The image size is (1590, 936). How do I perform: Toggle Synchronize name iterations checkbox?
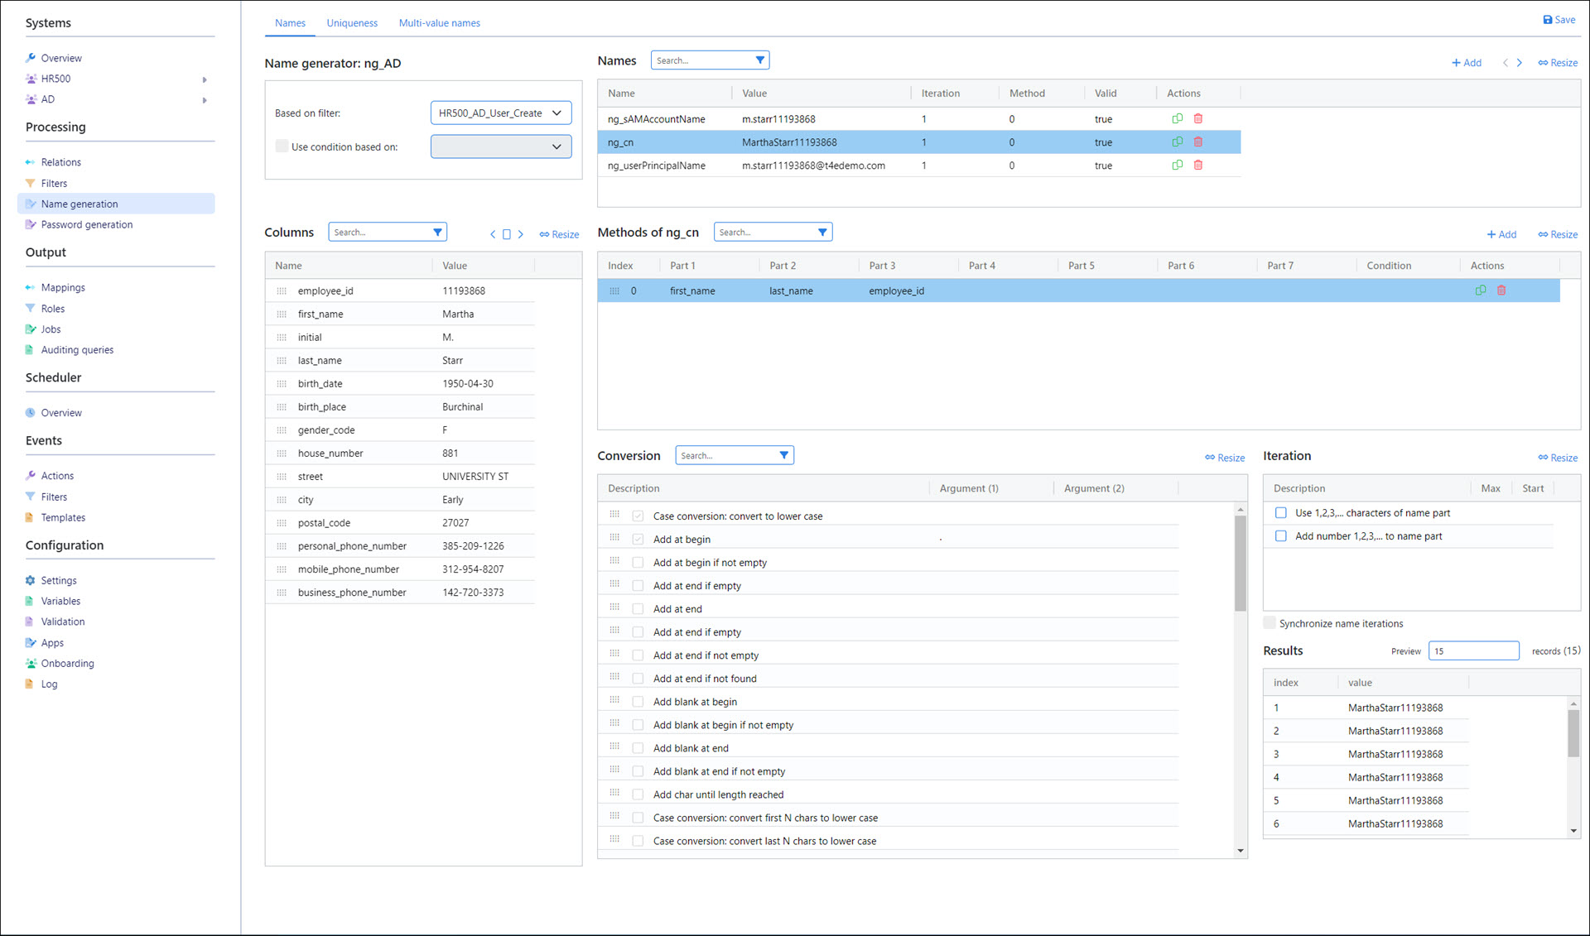1270,623
